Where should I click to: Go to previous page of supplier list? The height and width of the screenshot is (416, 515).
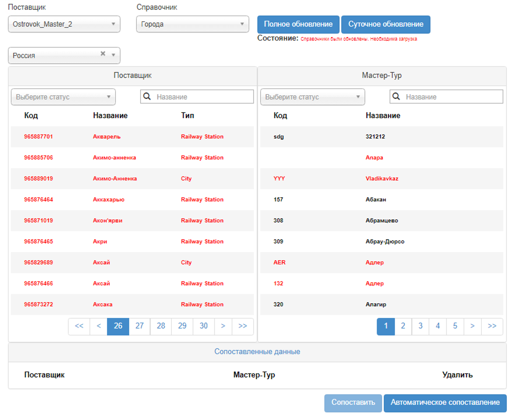[99, 326]
